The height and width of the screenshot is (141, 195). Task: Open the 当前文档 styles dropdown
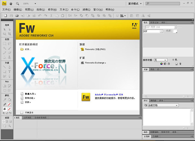[163, 105]
